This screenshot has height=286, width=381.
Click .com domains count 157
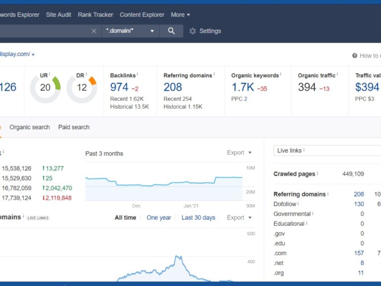359,253
